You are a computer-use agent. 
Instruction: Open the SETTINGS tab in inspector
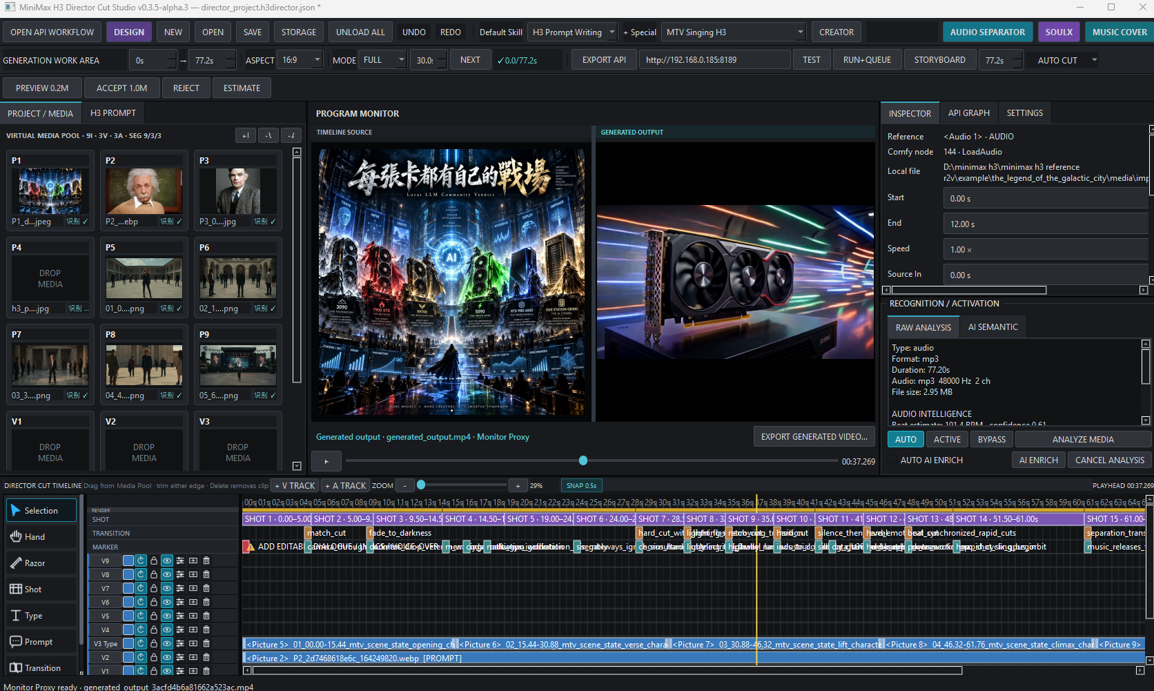[1024, 113]
